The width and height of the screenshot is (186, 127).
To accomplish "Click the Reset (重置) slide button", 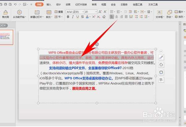I will (59, 12).
